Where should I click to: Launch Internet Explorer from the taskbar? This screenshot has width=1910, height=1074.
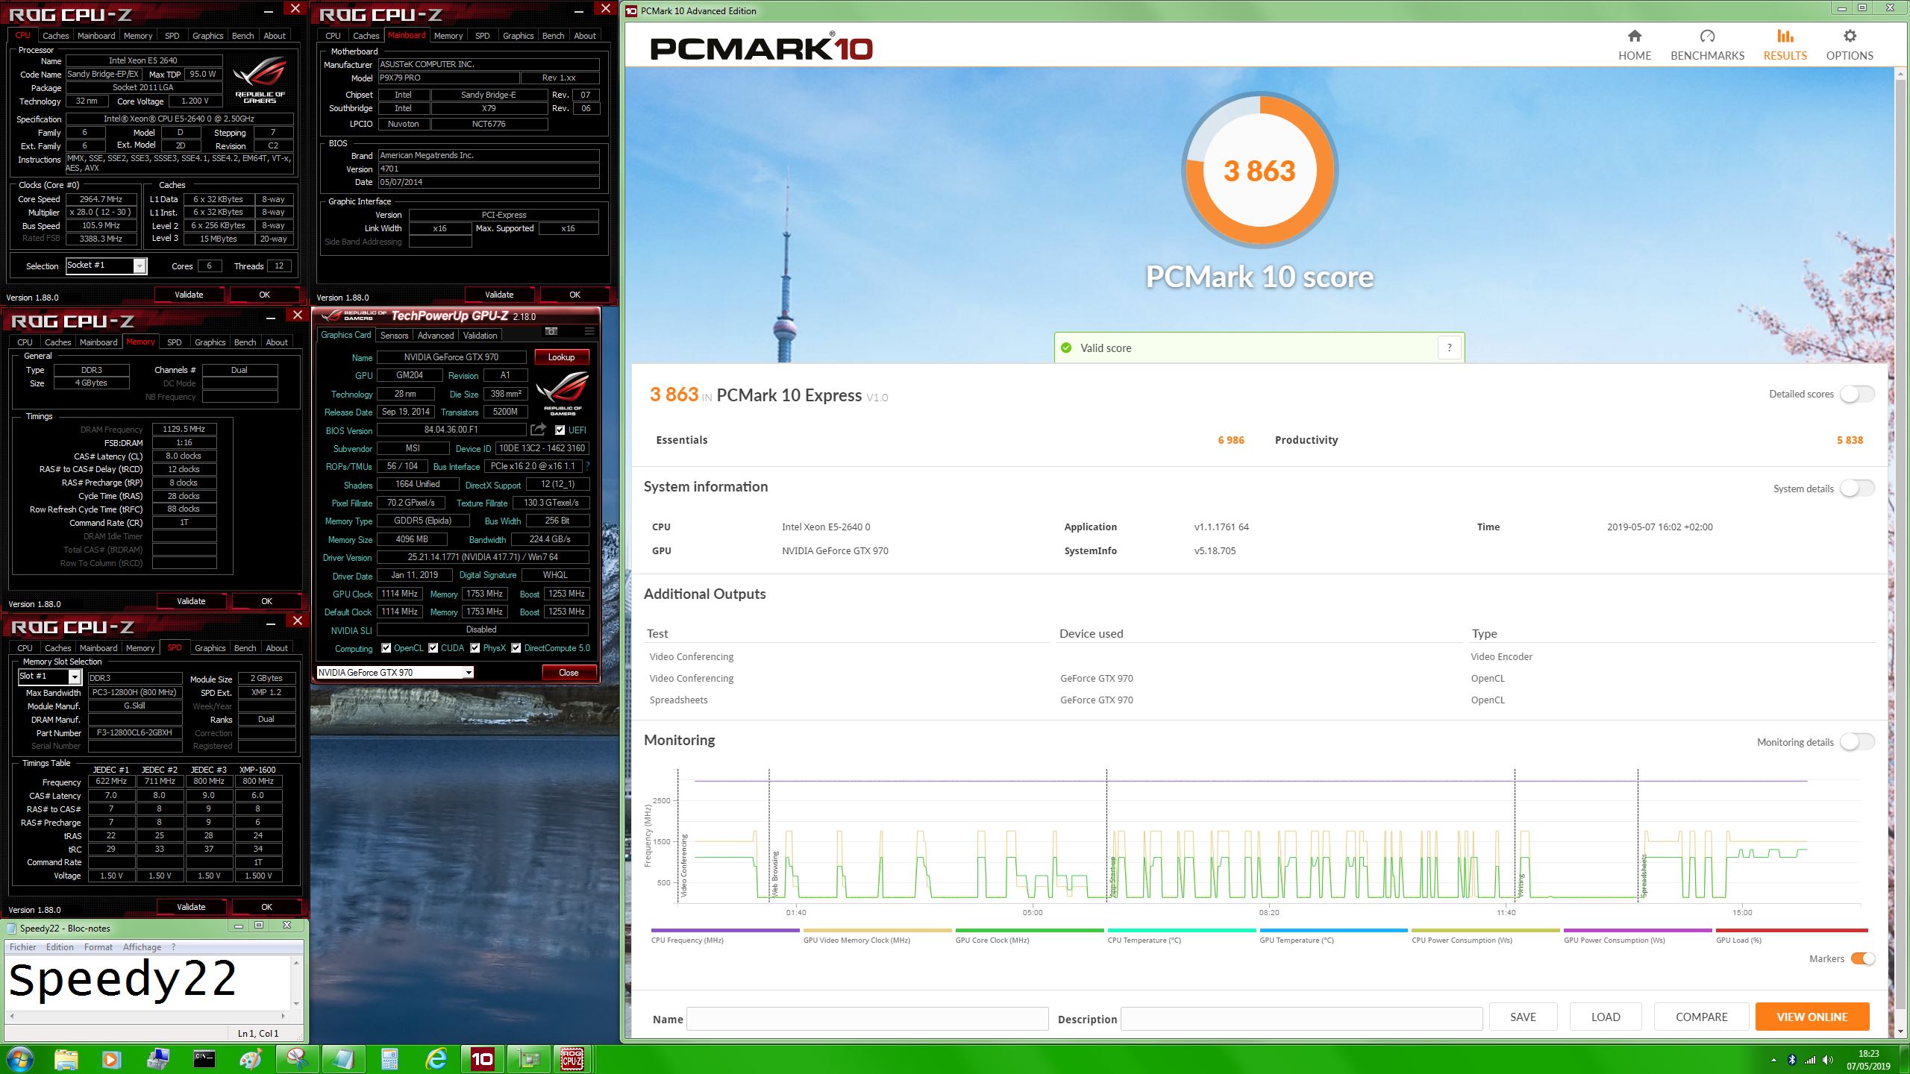436,1059
